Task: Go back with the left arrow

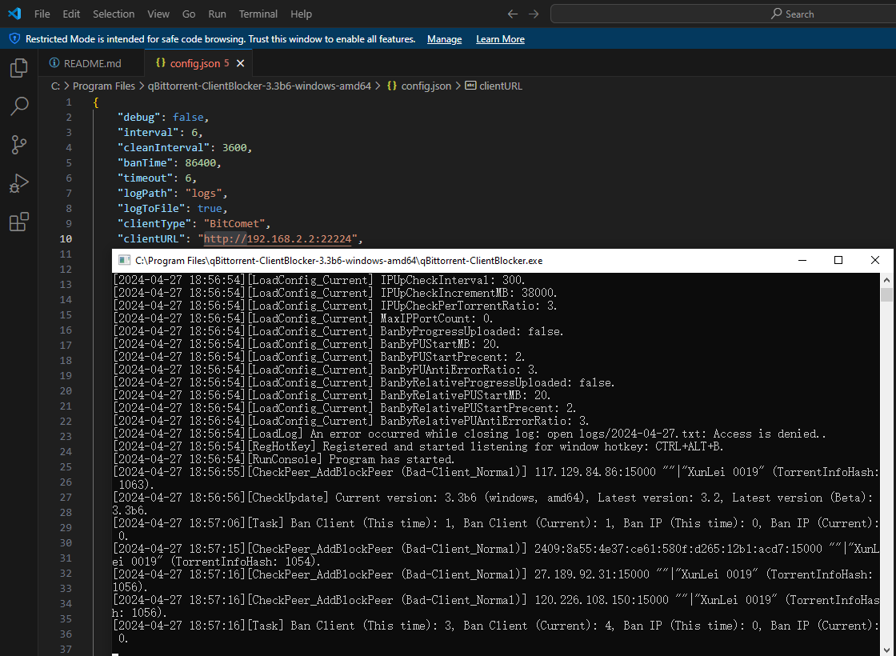Action: click(x=513, y=14)
